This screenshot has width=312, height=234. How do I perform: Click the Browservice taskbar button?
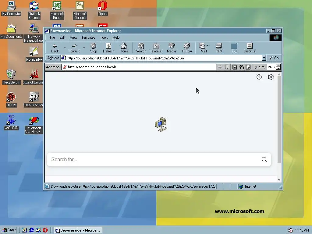tap(78, 230)
